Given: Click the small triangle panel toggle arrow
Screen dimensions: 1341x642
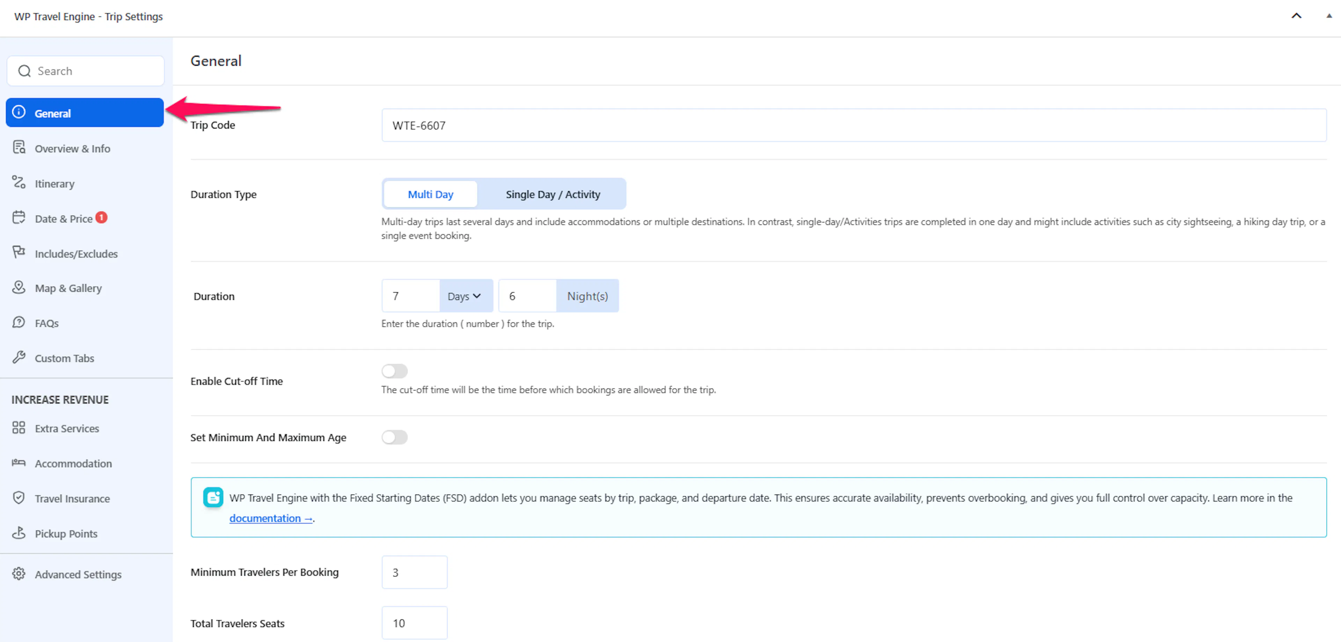Looking at the screenshot, I should pos(1329,16).
